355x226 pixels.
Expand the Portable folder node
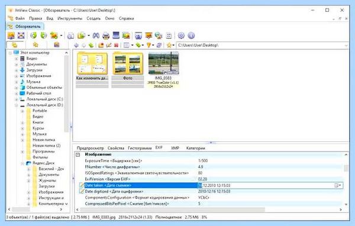[22, 111]
